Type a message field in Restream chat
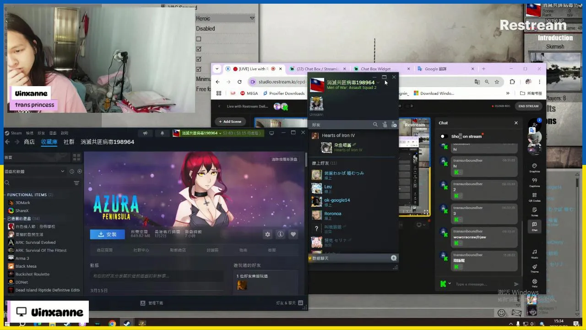This screenshot has width=586, height=330. pyautogui.click(x=483, y=284)
